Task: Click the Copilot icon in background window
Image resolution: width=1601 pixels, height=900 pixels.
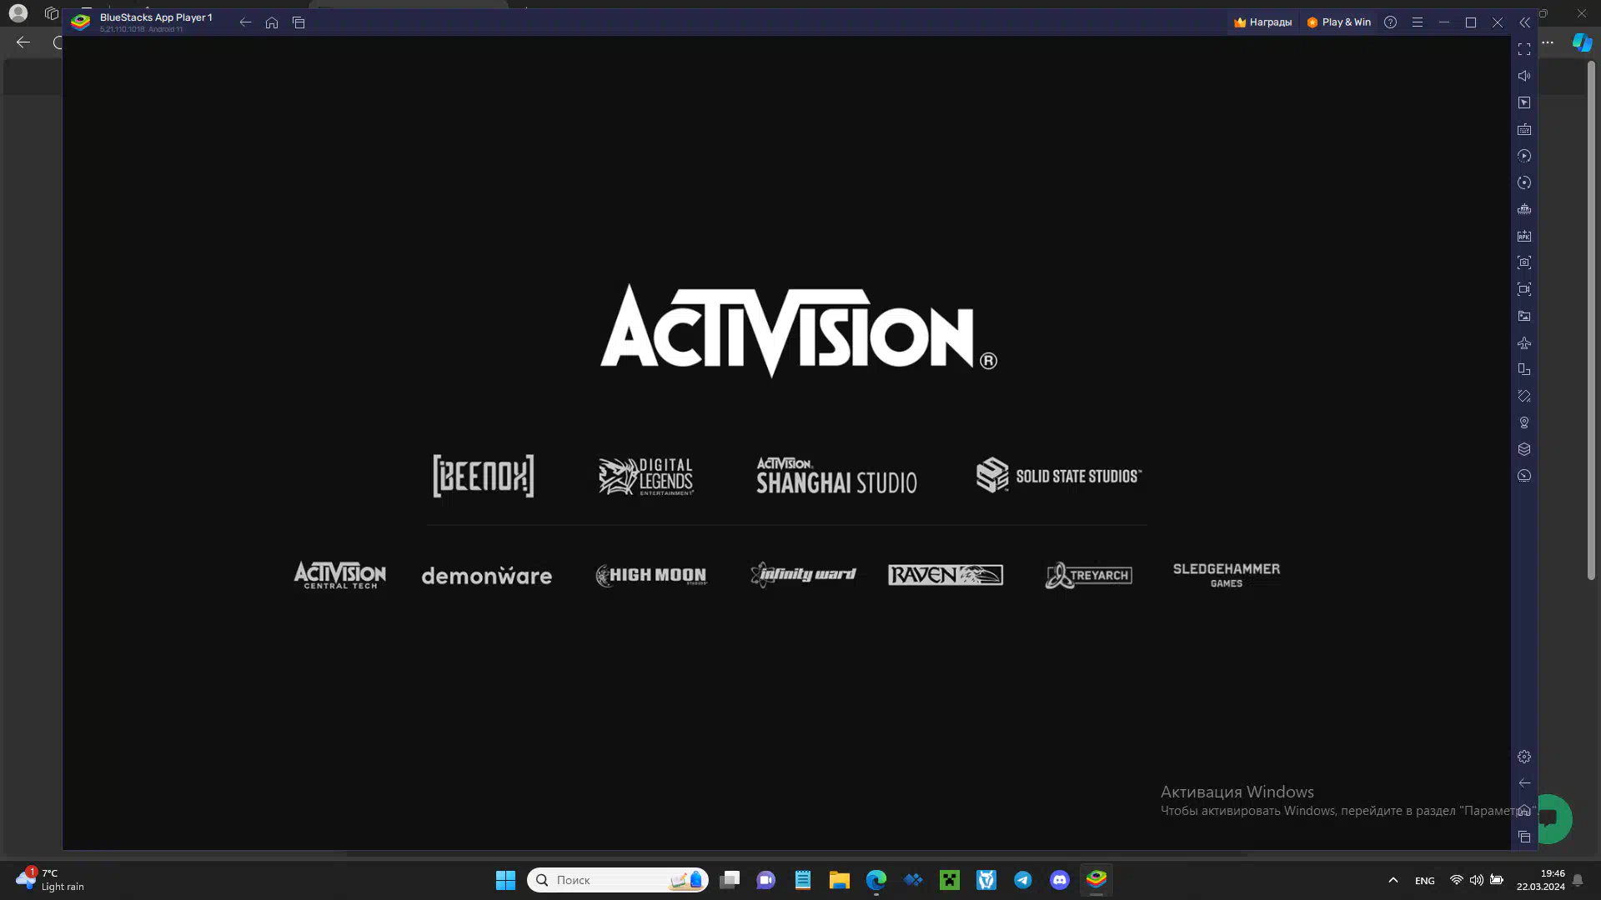Action: [x=1582, y=42]
